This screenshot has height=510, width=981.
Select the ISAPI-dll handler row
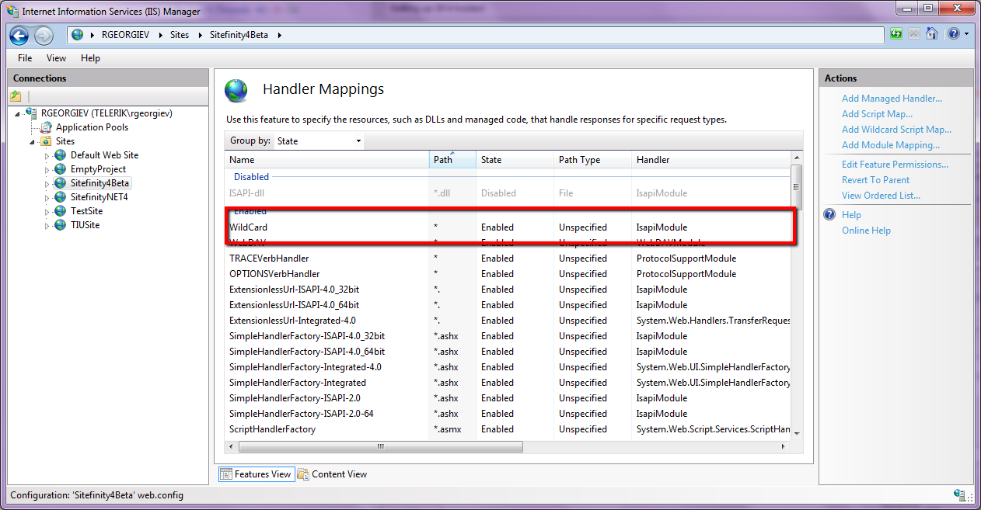click(508, 193)
